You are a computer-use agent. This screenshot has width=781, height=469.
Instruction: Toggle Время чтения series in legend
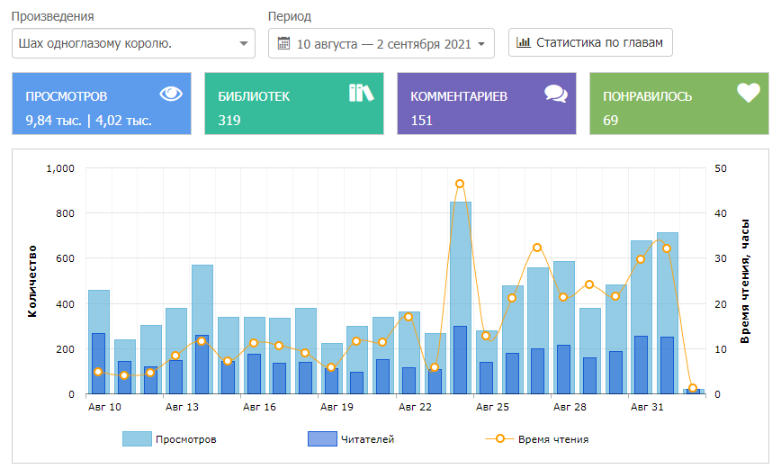click(552, 439)
